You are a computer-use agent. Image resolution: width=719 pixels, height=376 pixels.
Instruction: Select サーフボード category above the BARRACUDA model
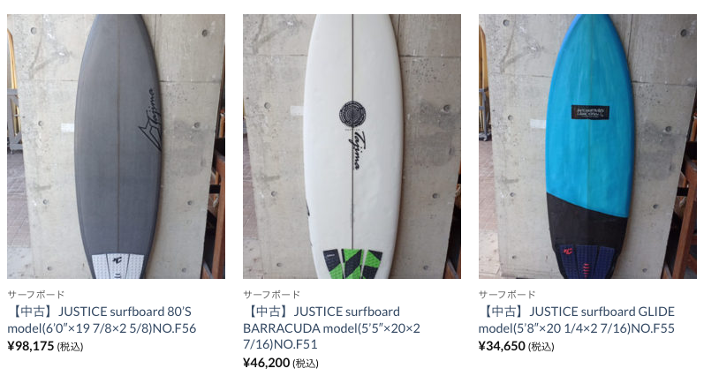click(x=272, y=294)
